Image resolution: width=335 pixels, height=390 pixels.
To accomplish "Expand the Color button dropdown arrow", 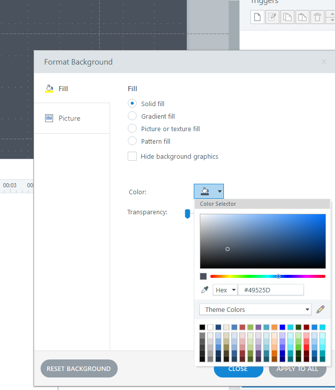I will pos(220,191).
